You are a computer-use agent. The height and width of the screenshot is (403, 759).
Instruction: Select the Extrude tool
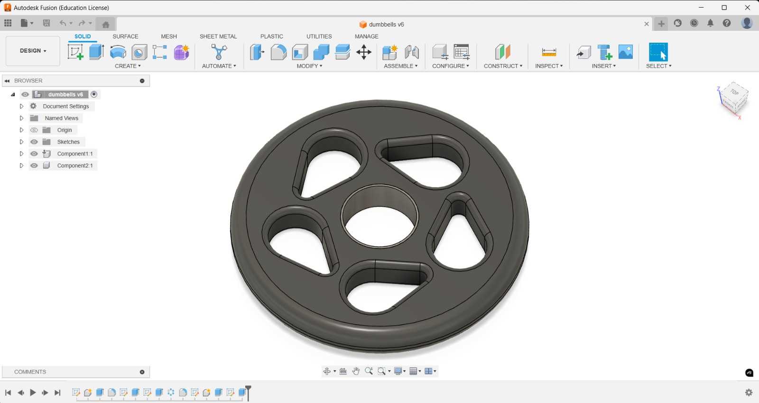point(97,52)
